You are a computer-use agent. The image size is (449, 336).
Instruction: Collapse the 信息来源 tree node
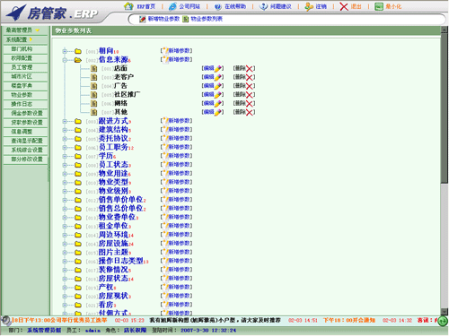(x=65, y=60)
